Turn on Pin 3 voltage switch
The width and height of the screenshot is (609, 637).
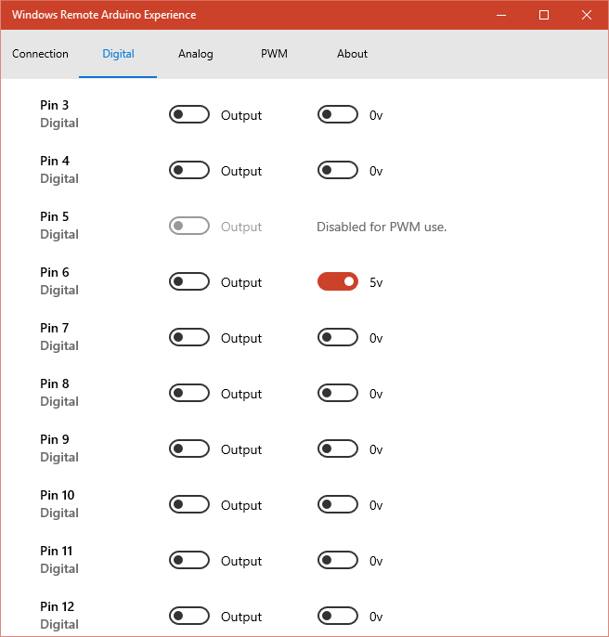pyautogui.click(x=338, y=114)
